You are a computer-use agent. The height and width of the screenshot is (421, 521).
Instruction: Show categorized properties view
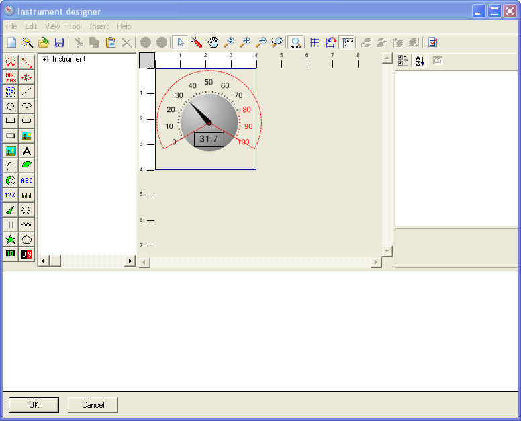tap(403, 60)
